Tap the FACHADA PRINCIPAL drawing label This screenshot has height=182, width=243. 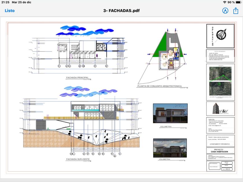click(x=77, y=77)
